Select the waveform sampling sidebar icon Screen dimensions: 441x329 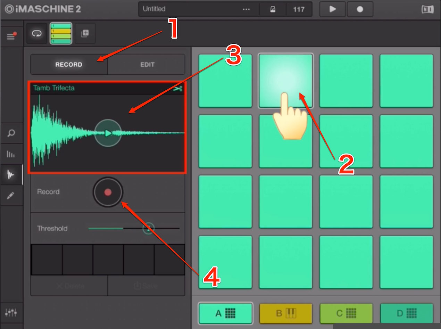point(11,174)
